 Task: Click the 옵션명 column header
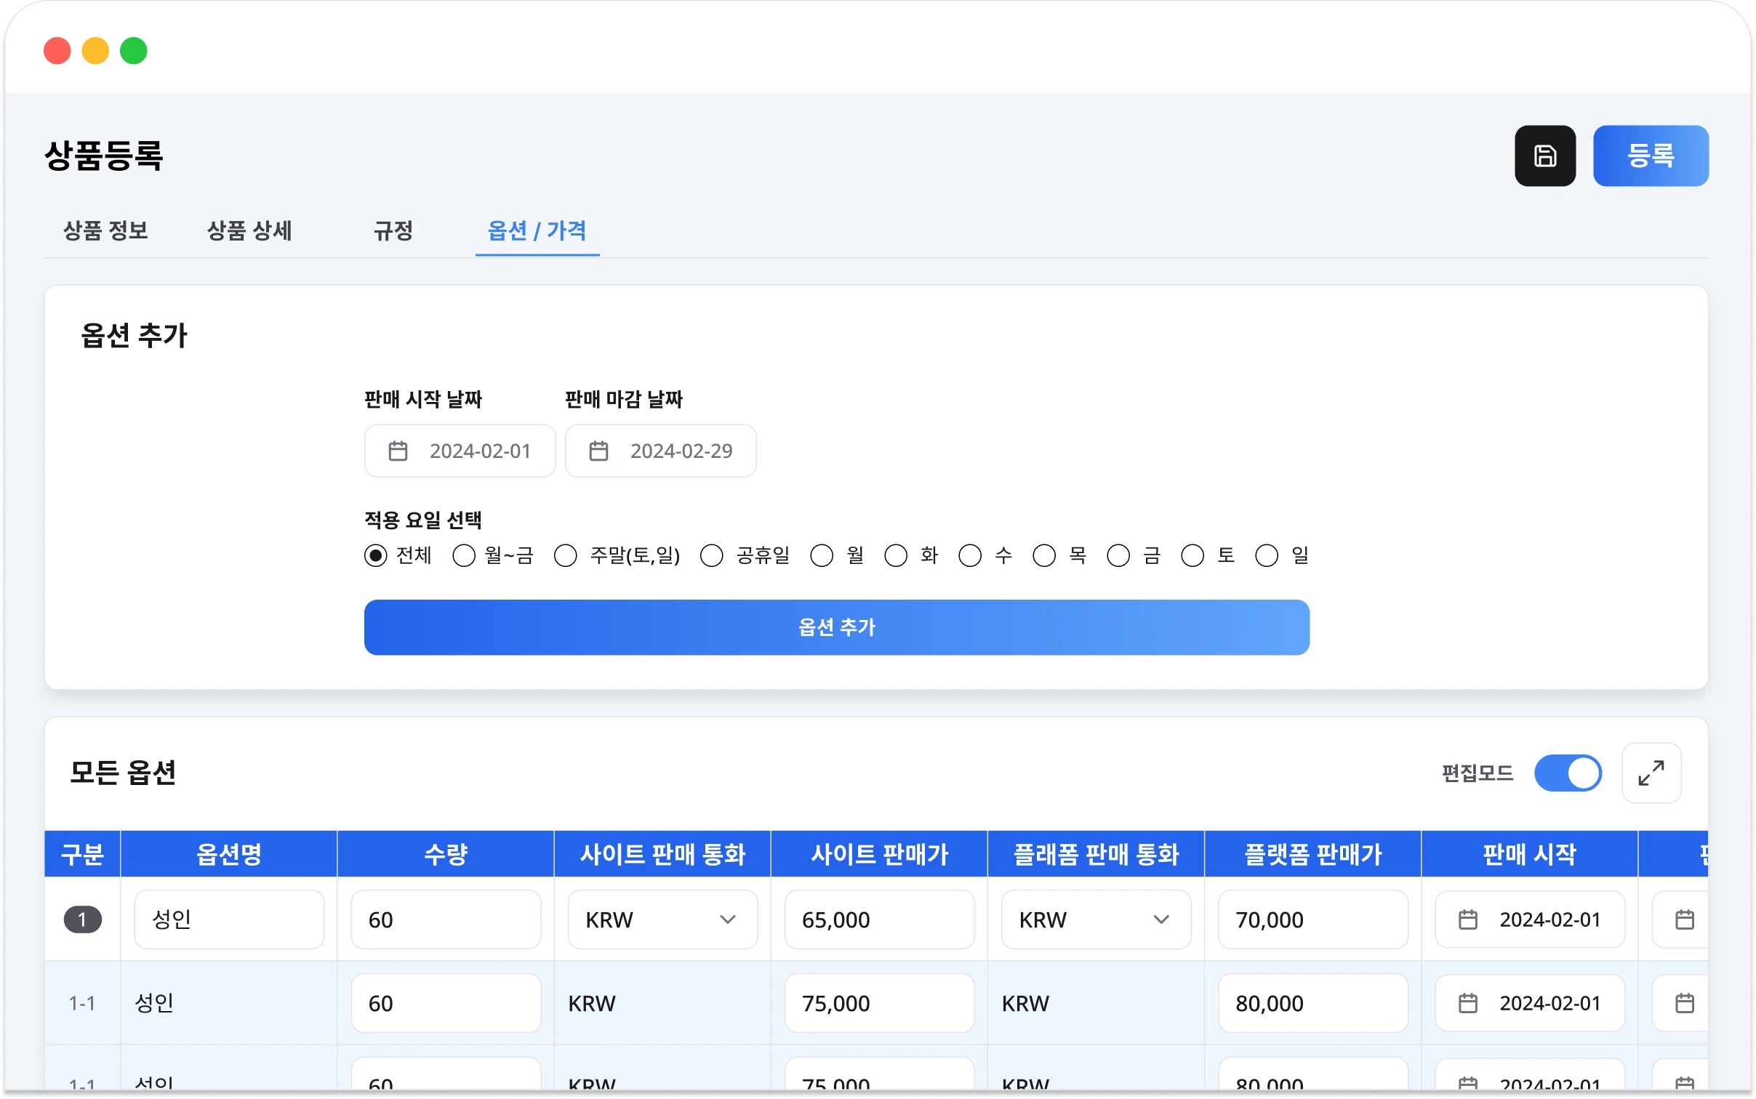point(229,854)
